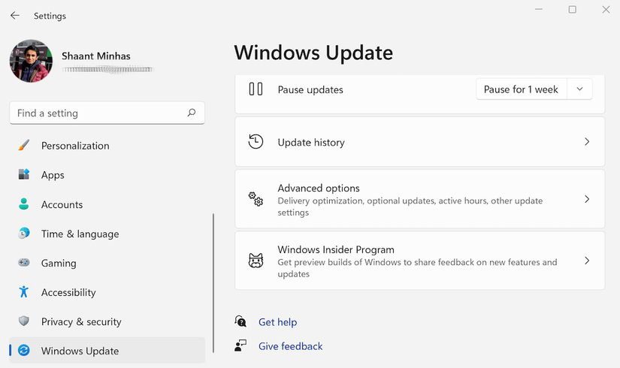Viewport: 620px width, 368px height.
Task: Click the Shaant Minhas account name
Action: [x=96, y=56]
